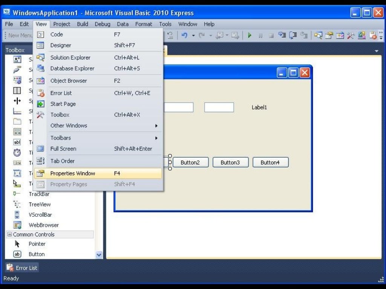Screen dimensions: 386x289
Task: Open the Help menu
Action: click(209, 24)
